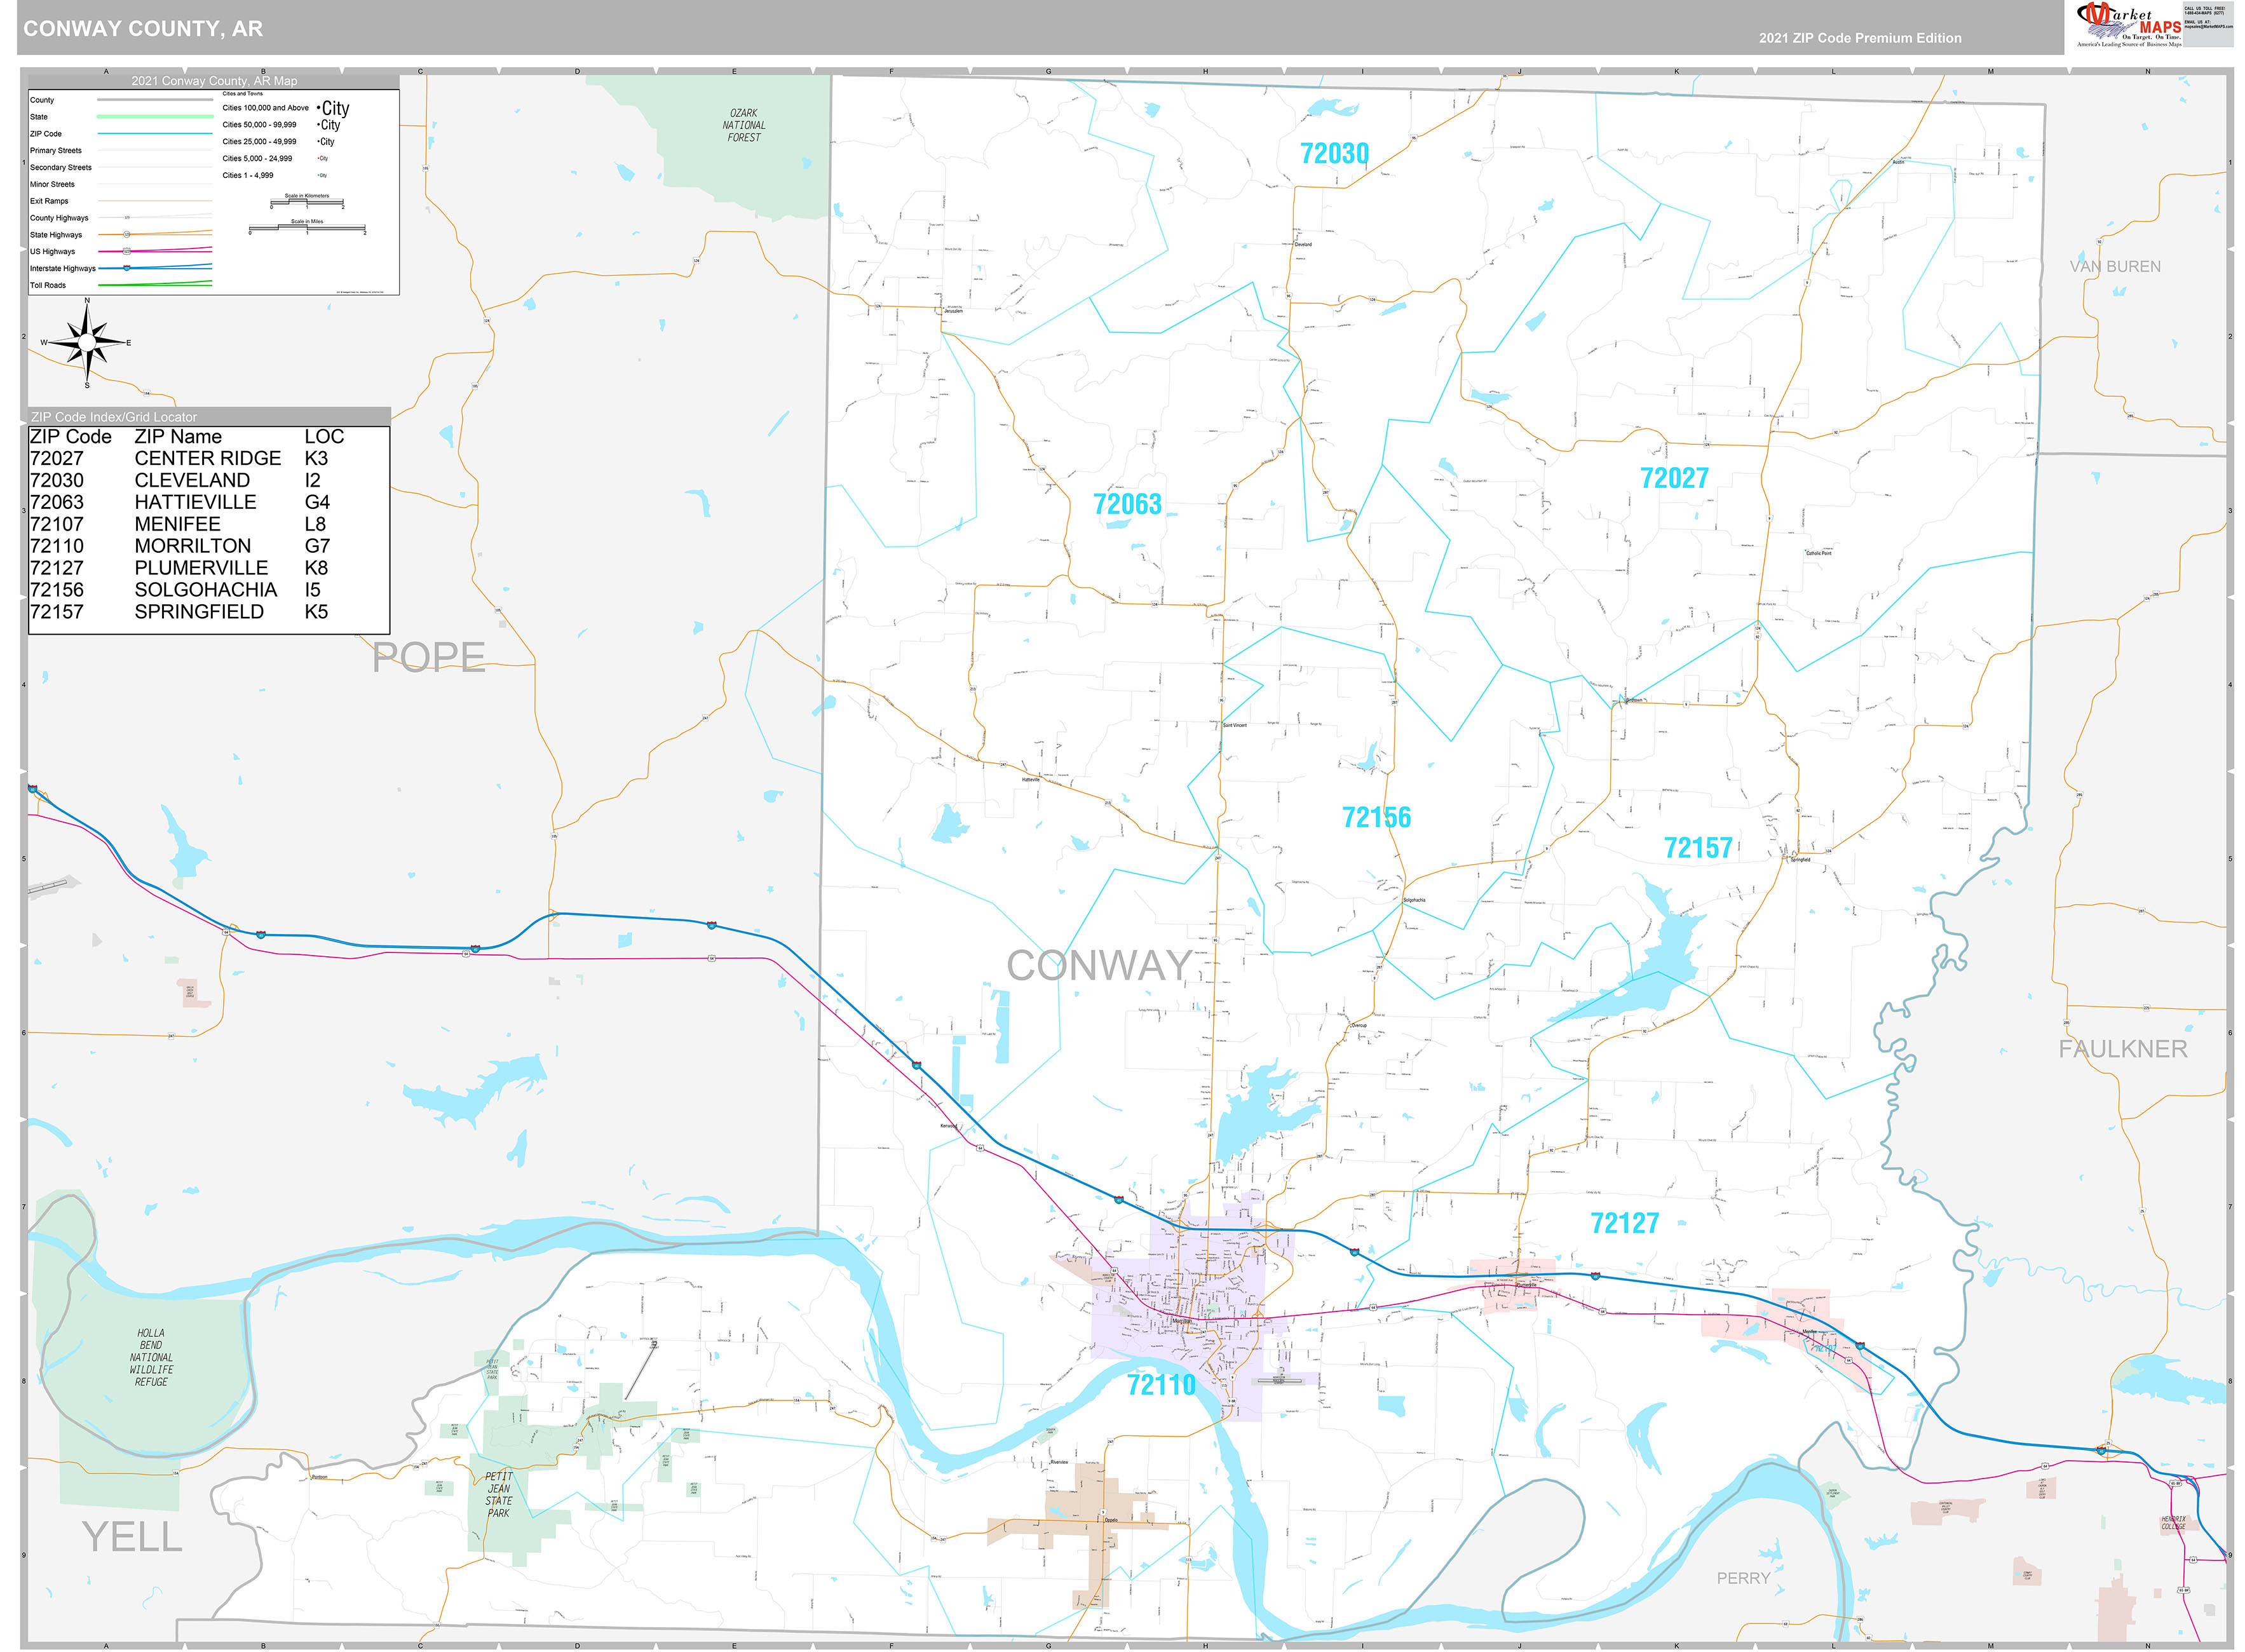Expand the 2021 Conway County, AR Map title bar
Image resolution: width=2245 pixels, height=1652 pixels.
pyautogui.click(x=216, y=81)
